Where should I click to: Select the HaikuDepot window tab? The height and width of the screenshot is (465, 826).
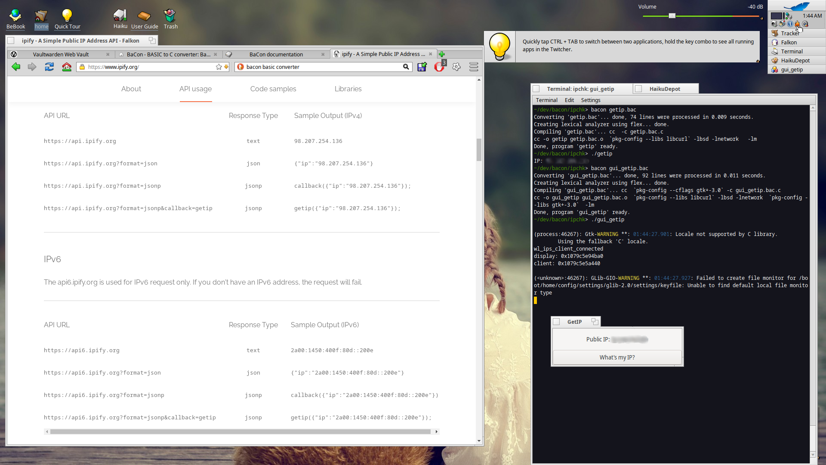[666, 89]
